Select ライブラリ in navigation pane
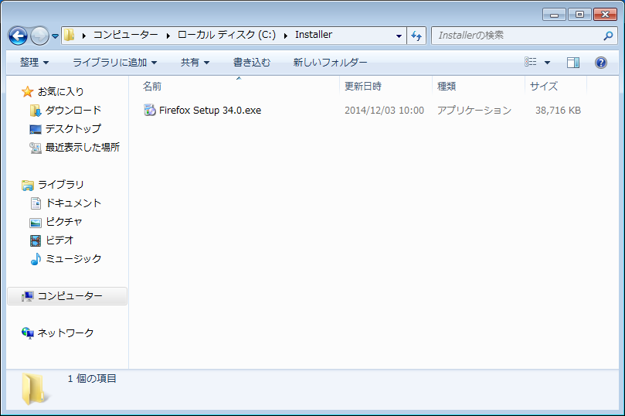This screenshot has width=625, height=416. pyautogui.click(x=60, y=185)
